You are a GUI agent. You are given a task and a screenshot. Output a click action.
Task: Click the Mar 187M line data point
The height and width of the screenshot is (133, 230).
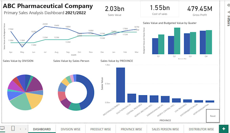pyautogui.click(x=137, y=29)
